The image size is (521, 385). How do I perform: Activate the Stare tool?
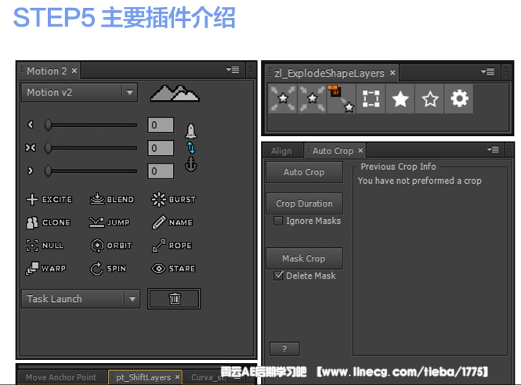point(173,268)
